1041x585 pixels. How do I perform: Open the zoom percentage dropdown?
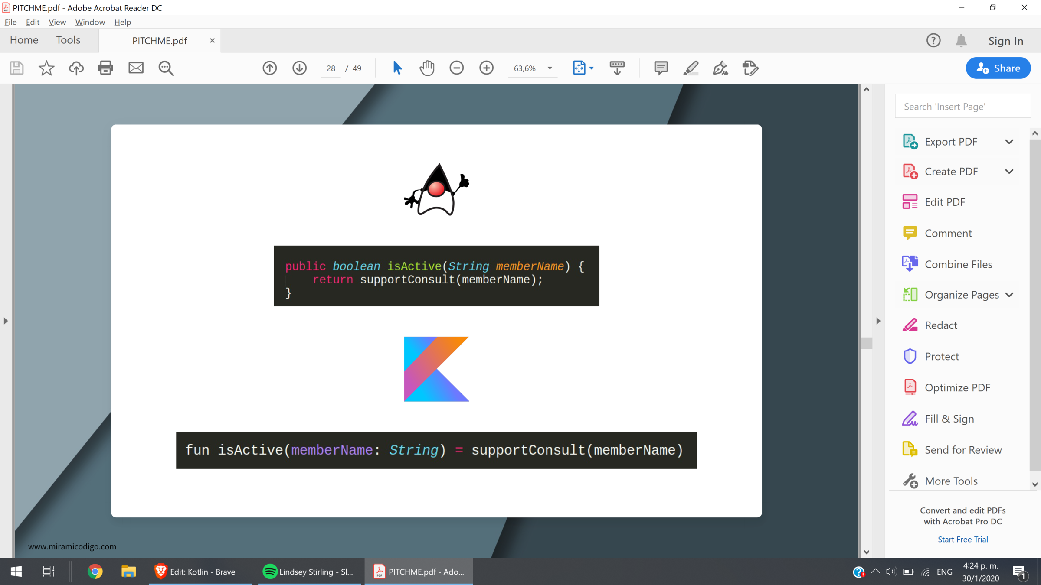click(x=550, y=68)
